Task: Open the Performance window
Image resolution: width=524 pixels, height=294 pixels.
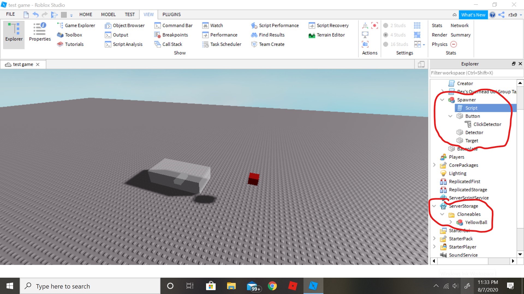Action: [x=220, y=35]
